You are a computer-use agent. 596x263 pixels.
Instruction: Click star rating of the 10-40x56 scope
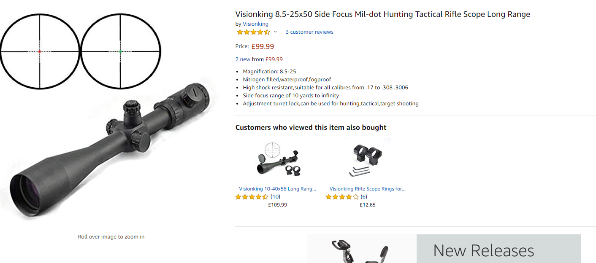(x=252, y=197)
